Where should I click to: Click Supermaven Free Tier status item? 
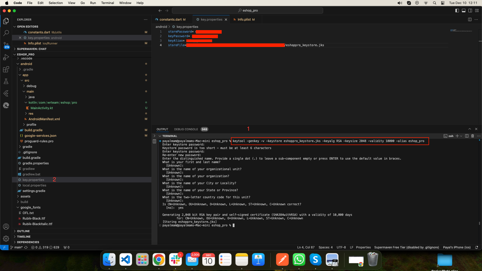click(406, 247)
